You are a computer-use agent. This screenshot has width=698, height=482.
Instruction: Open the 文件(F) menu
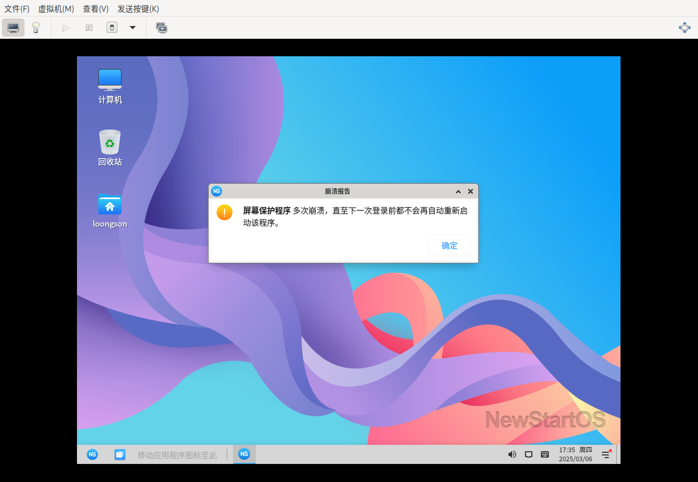tap(17, 8)
